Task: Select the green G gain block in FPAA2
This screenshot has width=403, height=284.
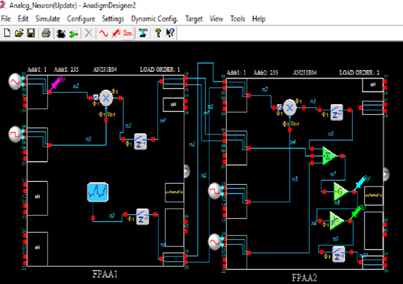Action: 340,191
